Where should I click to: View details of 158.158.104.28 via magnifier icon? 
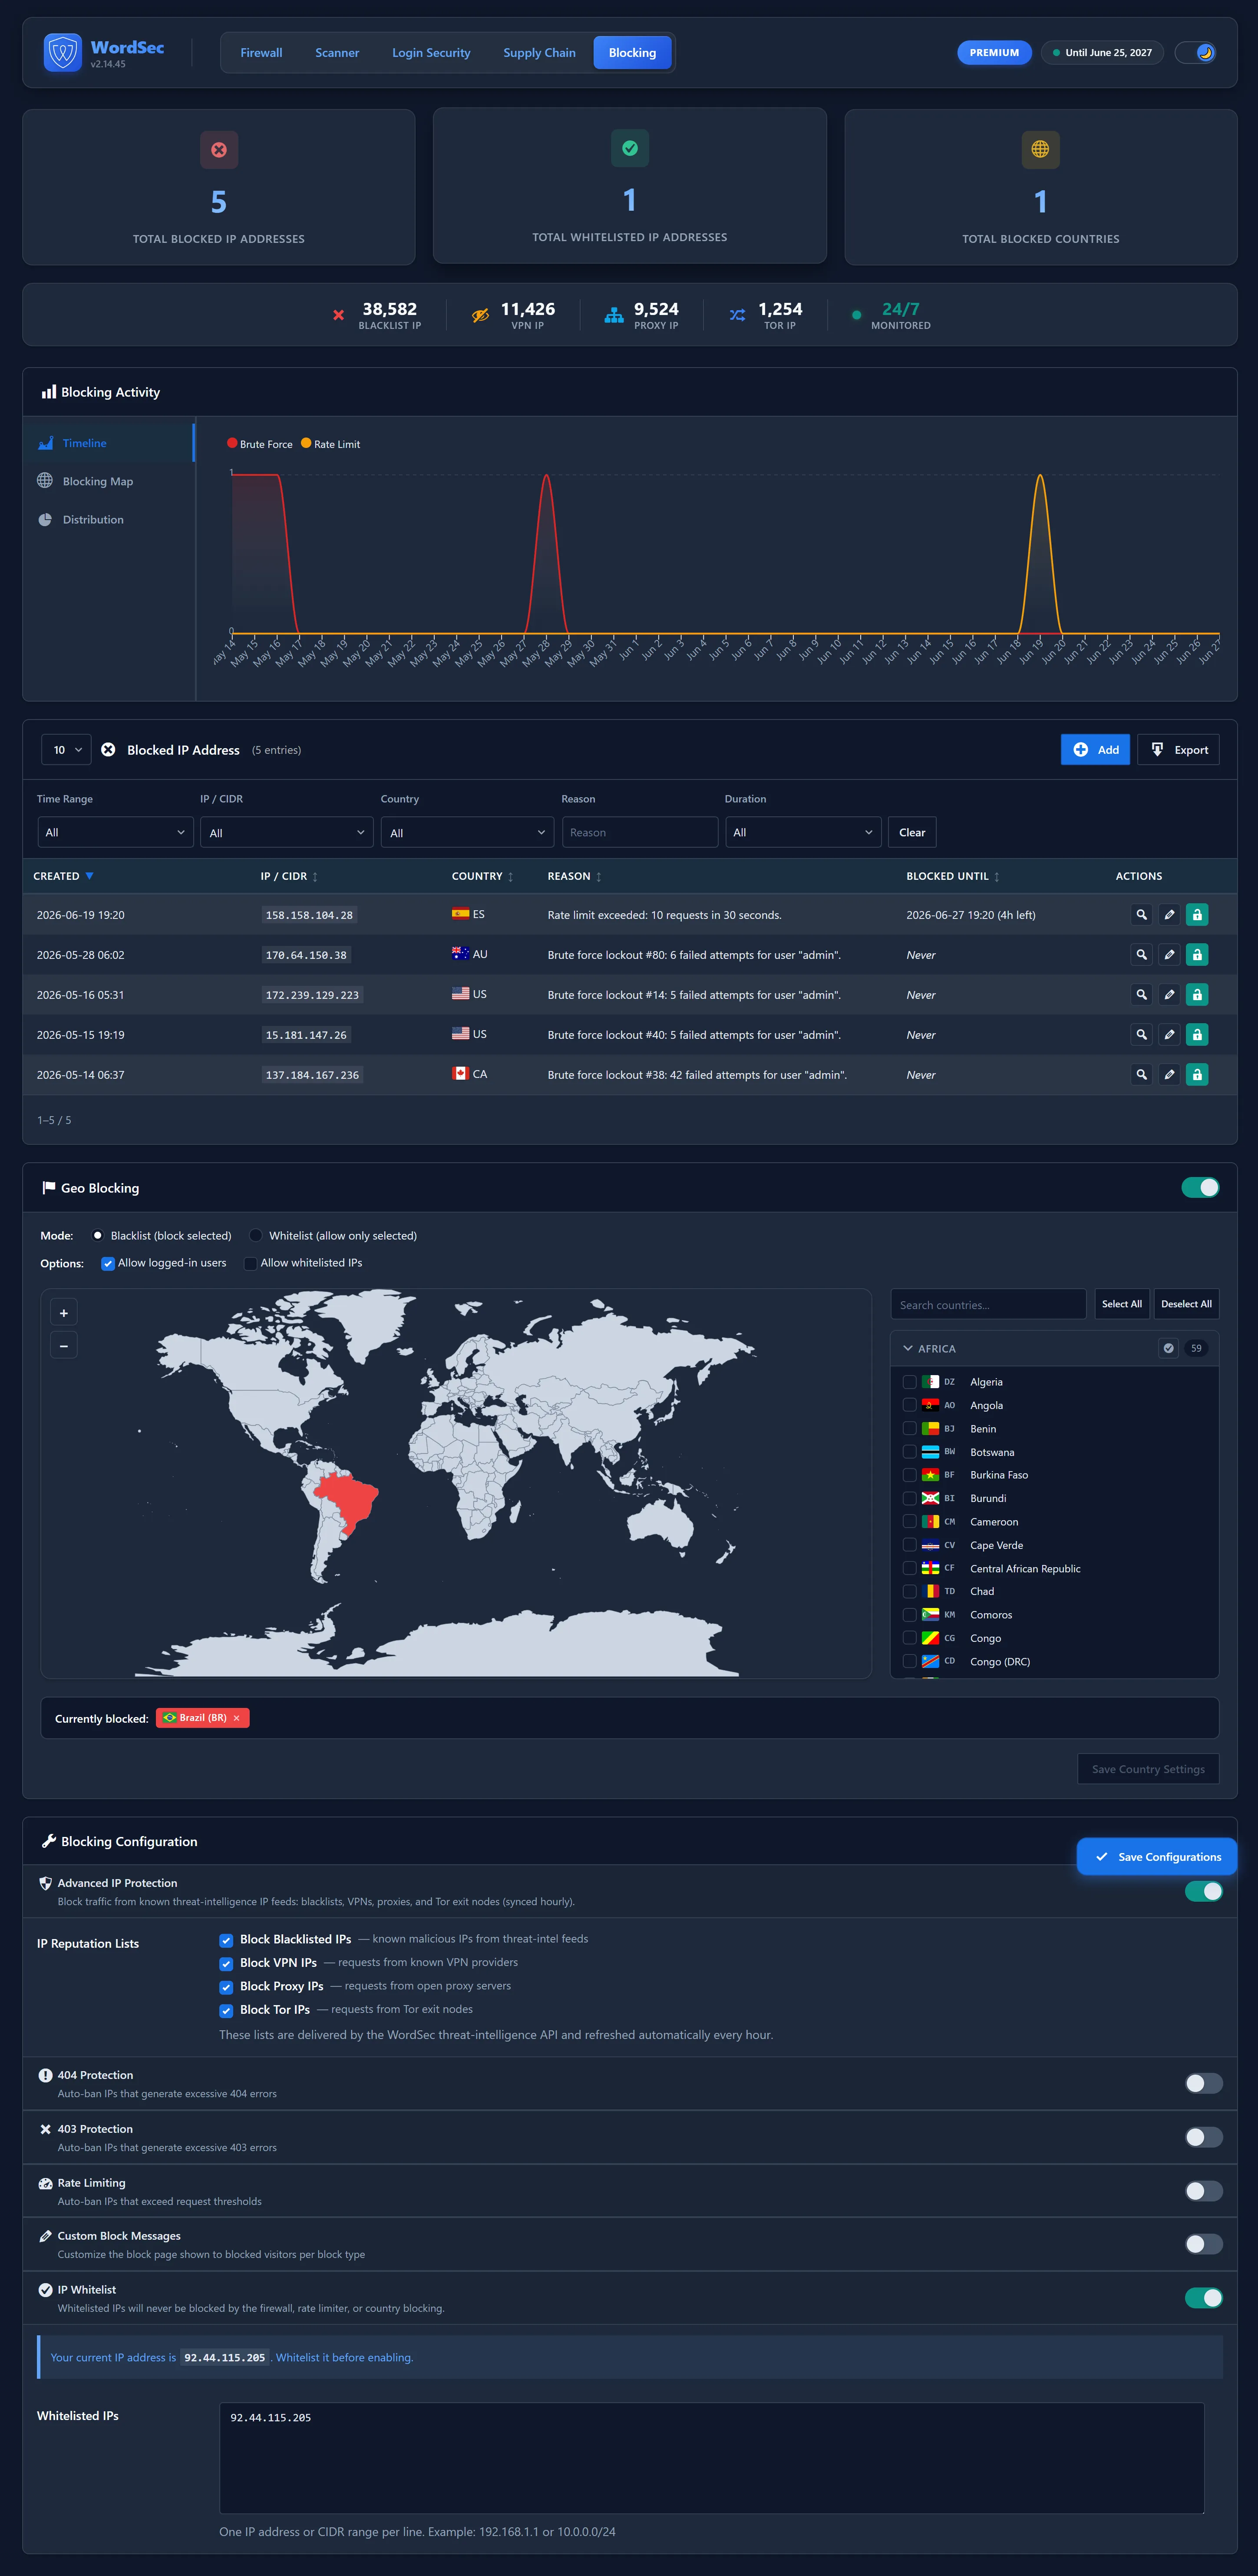click(x=1141, y=915)
